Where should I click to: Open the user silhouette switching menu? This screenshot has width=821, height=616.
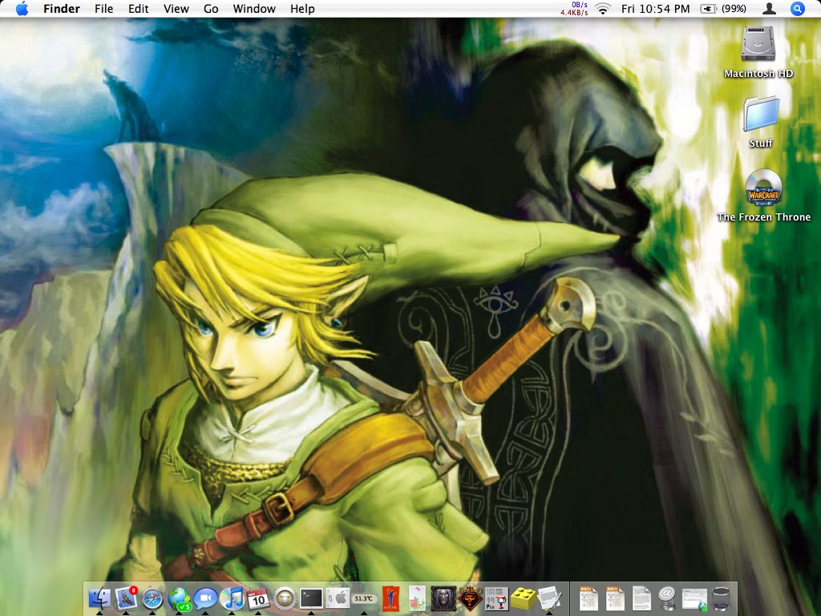click(769, 8)
